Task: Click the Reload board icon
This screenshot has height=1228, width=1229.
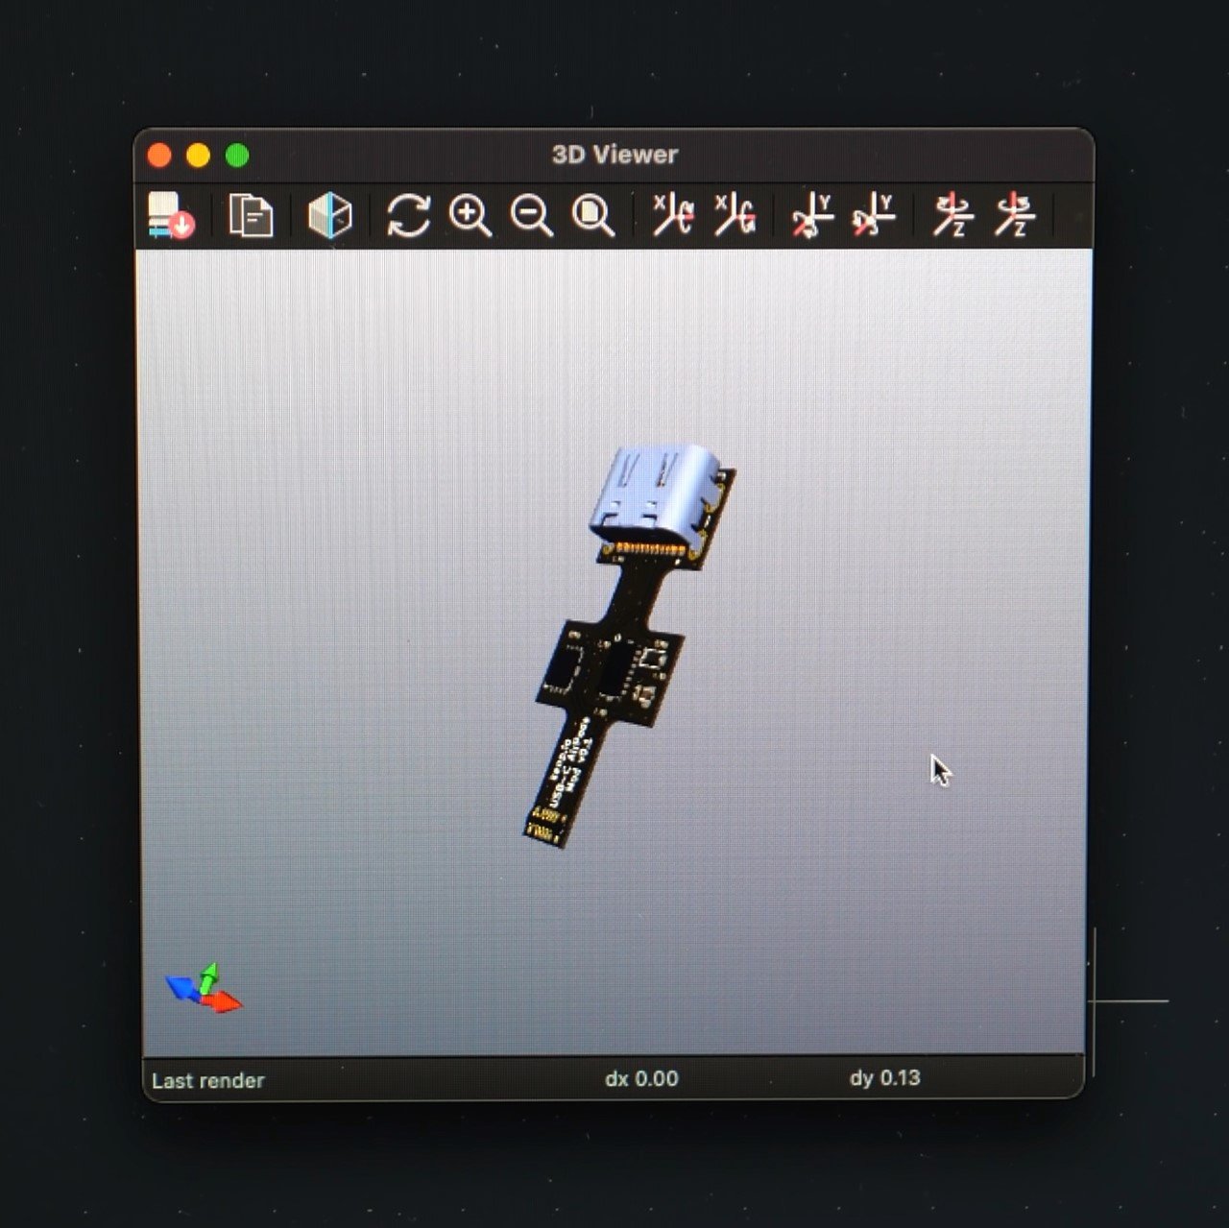Action: (x=171, y=215)
